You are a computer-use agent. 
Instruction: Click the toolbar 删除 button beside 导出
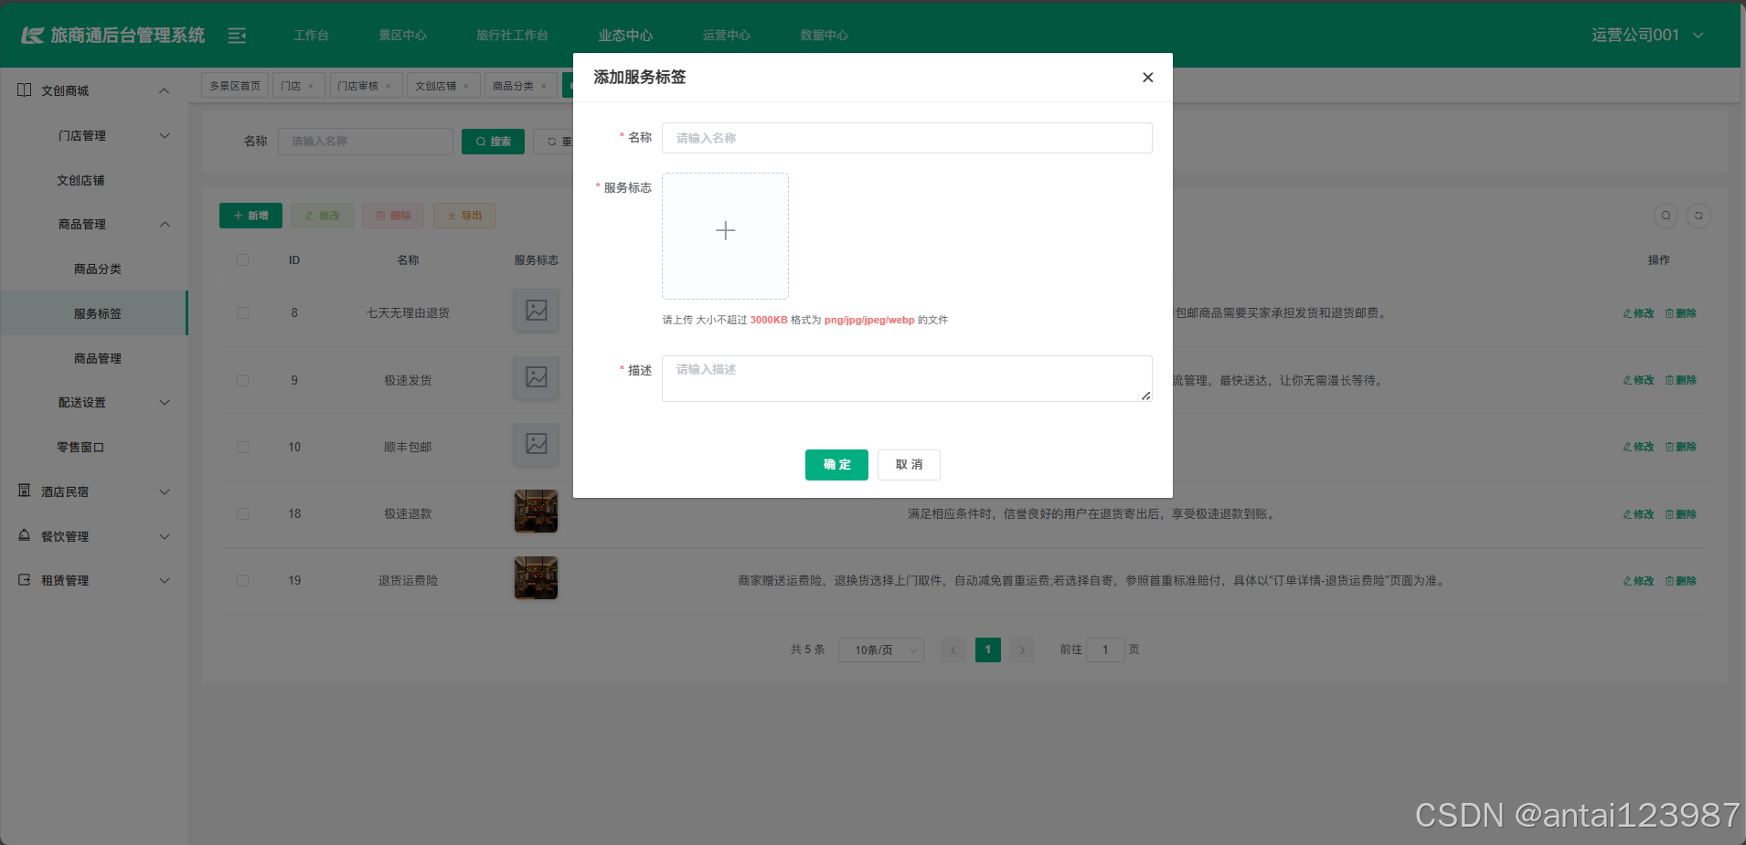pyautogui.click(x=393, y=216)
